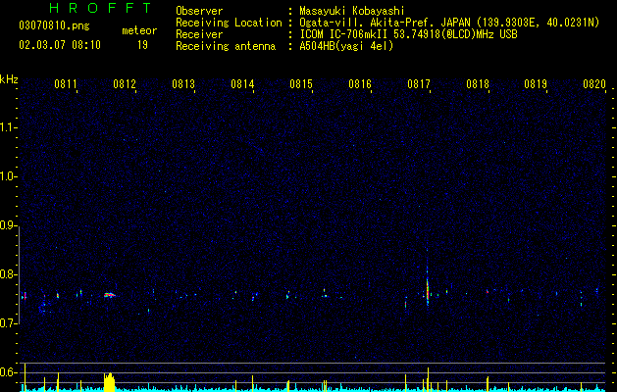This screenshot has width=617, height=392.
Task: Click the tall yellow power spike at 0817
Action: tap(428, 379)
